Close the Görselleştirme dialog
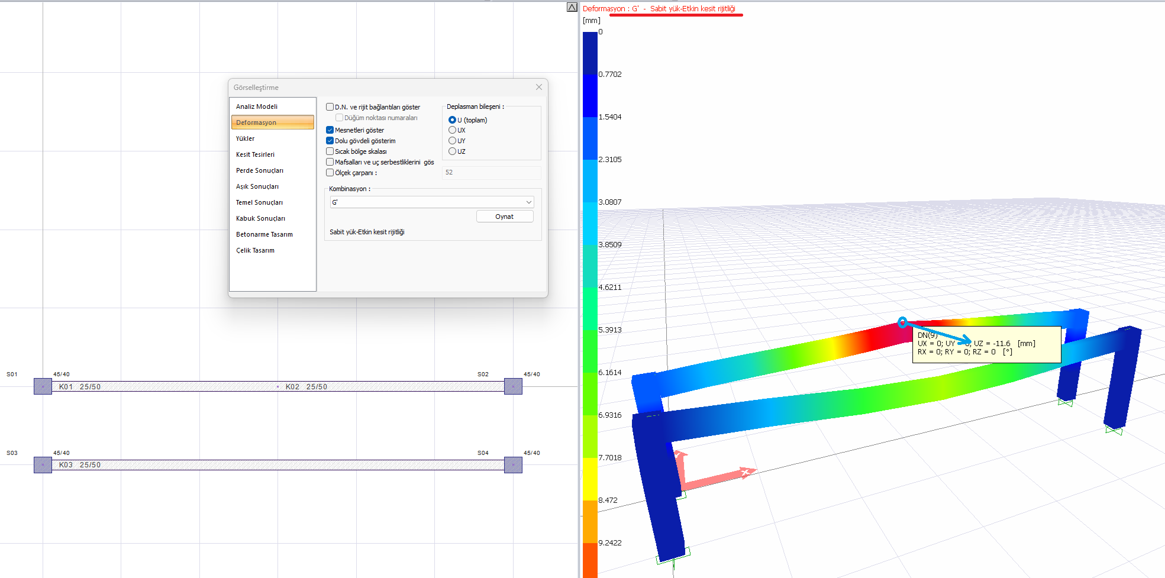 coord(539,87)
